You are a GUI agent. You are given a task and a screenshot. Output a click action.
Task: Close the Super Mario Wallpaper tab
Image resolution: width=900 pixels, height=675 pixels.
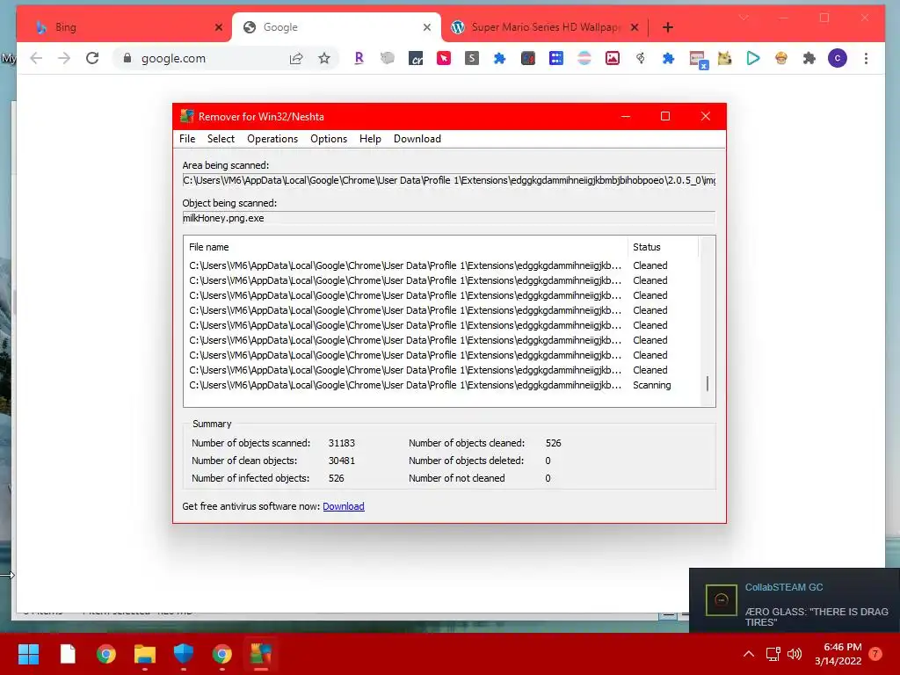(635, 27)
